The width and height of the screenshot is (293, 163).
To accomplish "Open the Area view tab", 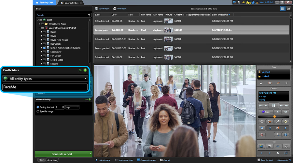I will click(52, 160).
